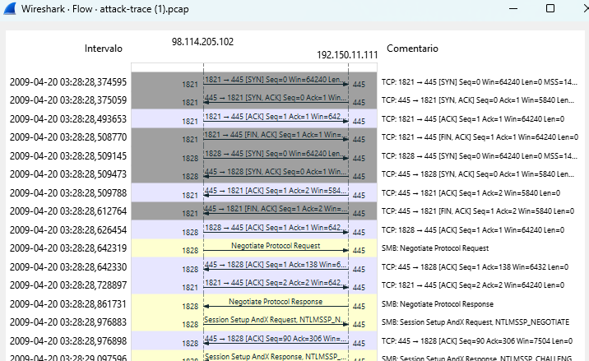Click timestamp 03:28:28,642319

pyautogui.click(x=68, y=248)
